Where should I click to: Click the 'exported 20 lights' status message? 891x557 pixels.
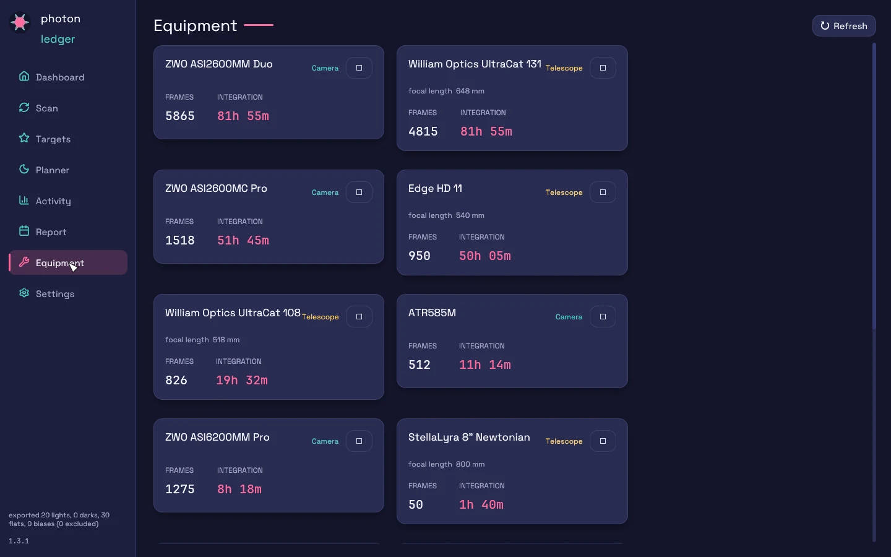tap(59, 519)
